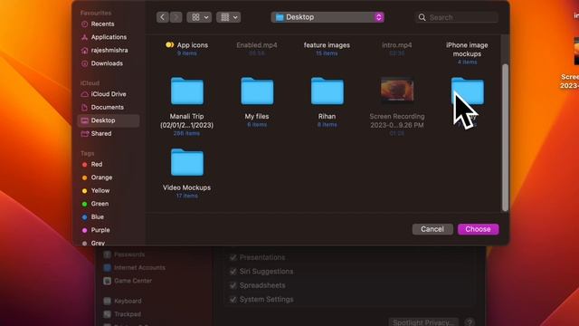Click the feature images folder name

click(327, 45)
